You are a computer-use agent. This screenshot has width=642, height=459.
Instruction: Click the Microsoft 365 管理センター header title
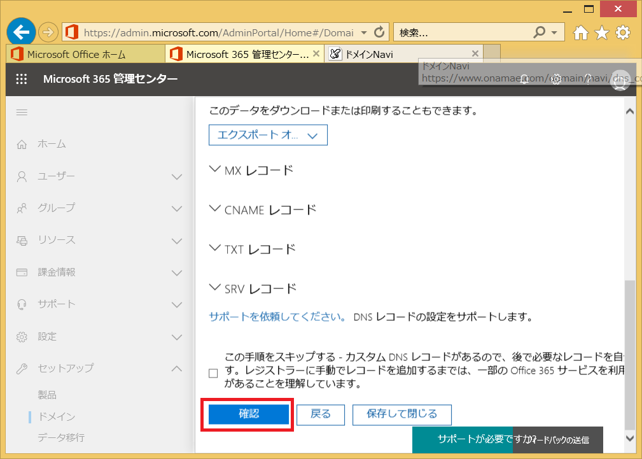coord(111,79)
